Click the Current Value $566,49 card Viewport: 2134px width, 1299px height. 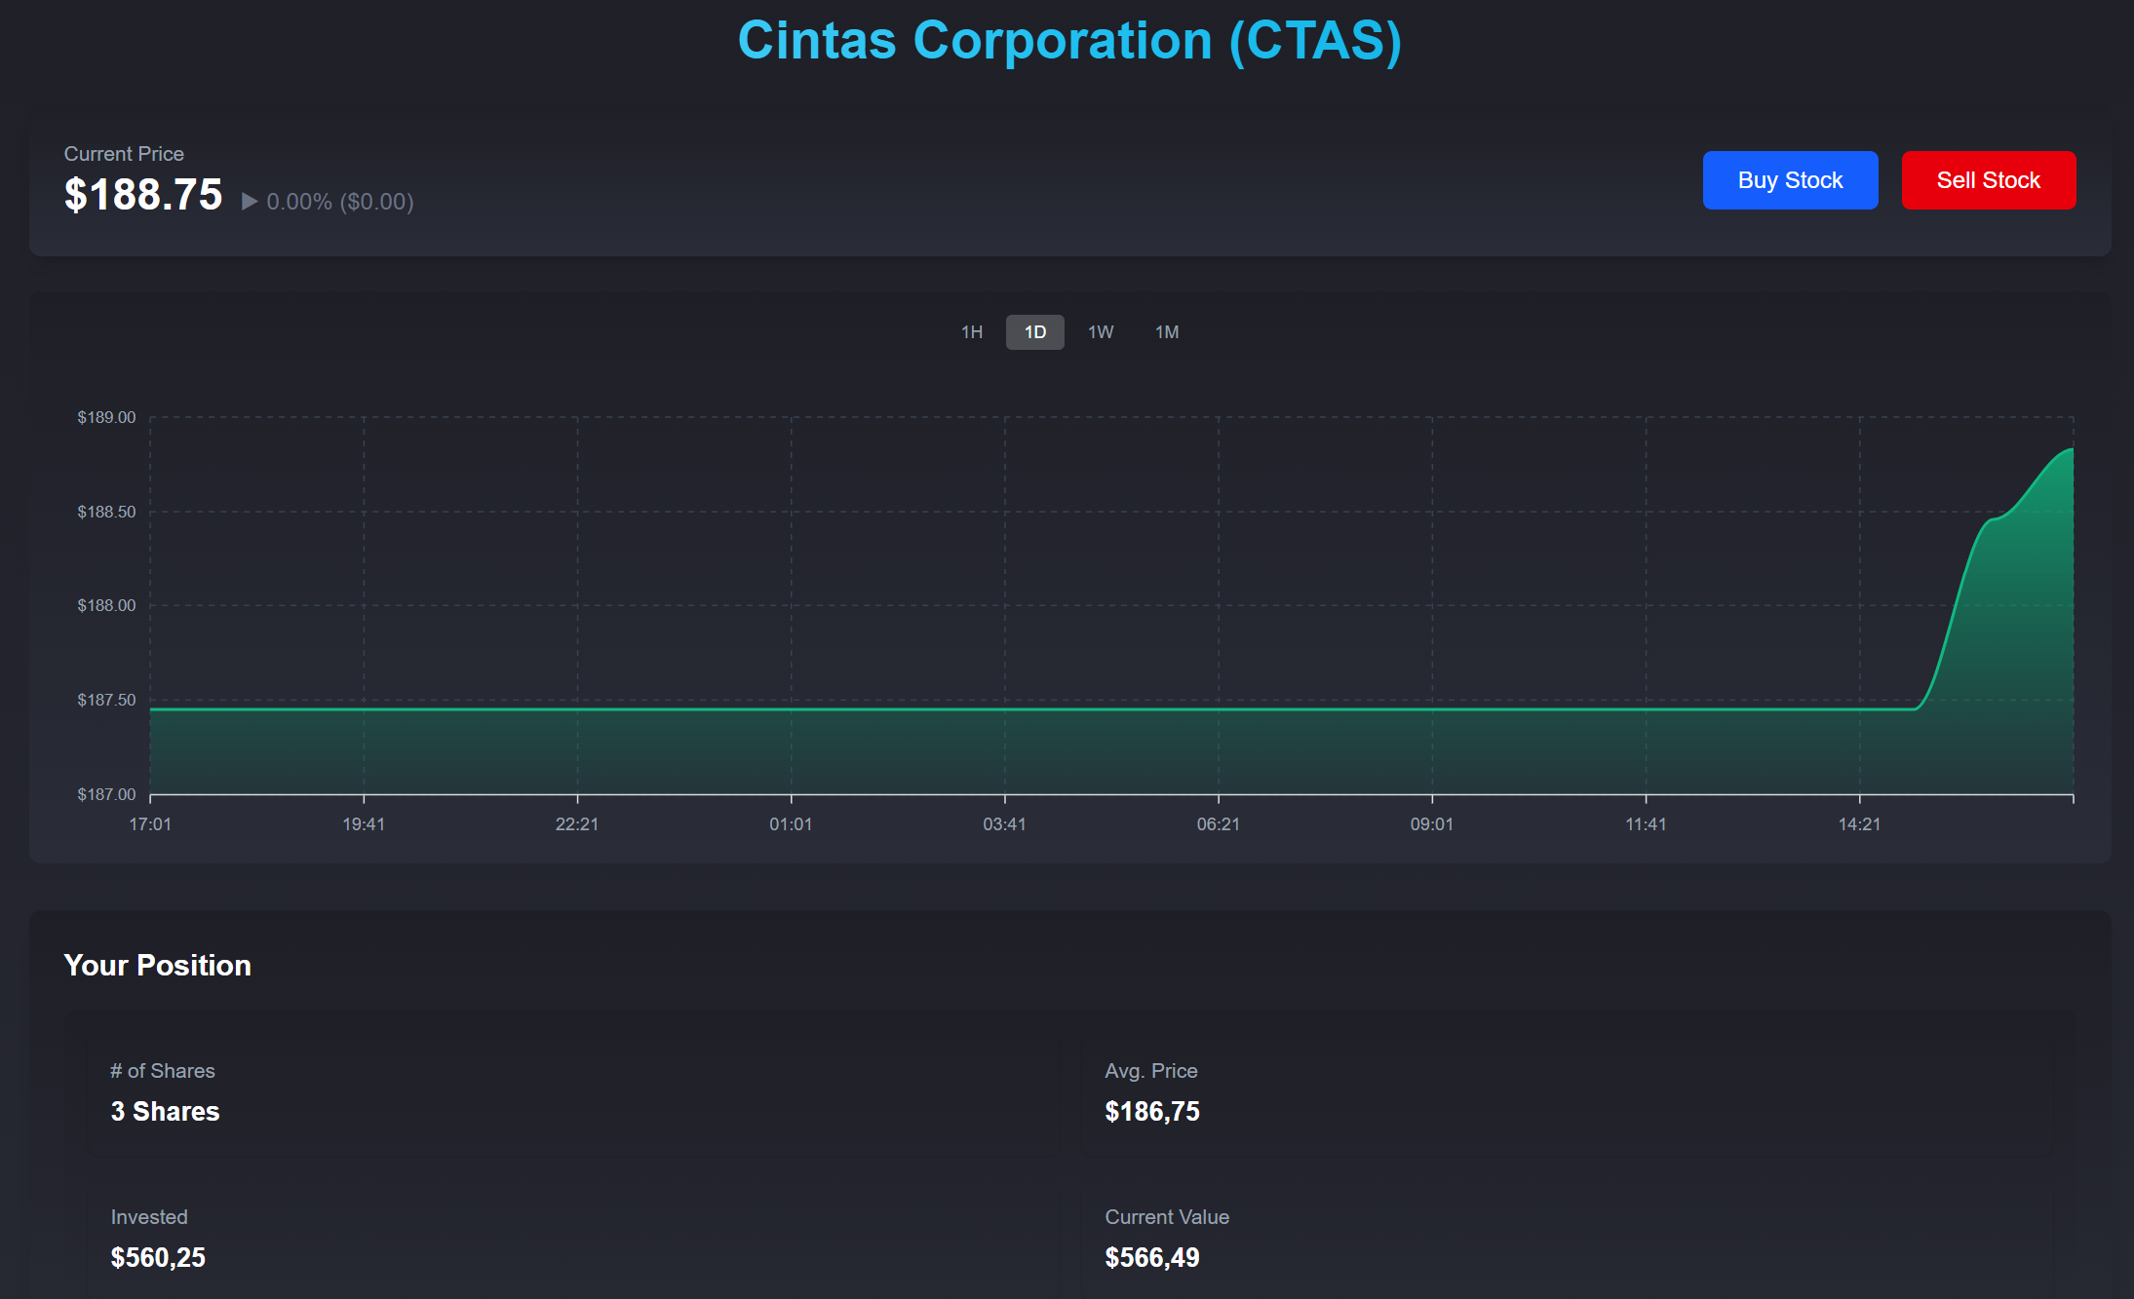tap(1565, 1239)
